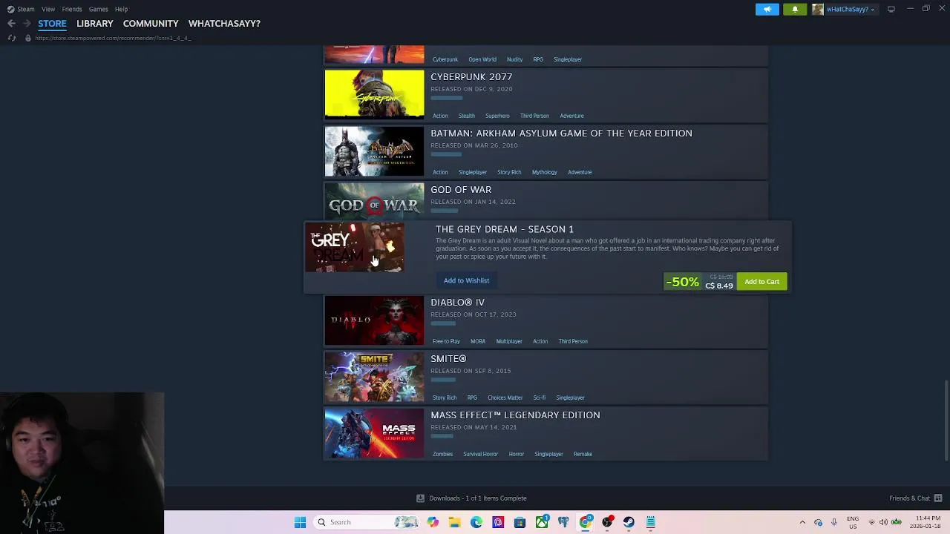Viewport: 950px width, 534px height.
Task: Click the Choices Matter tag under SMITE
Action: point(505,398)
